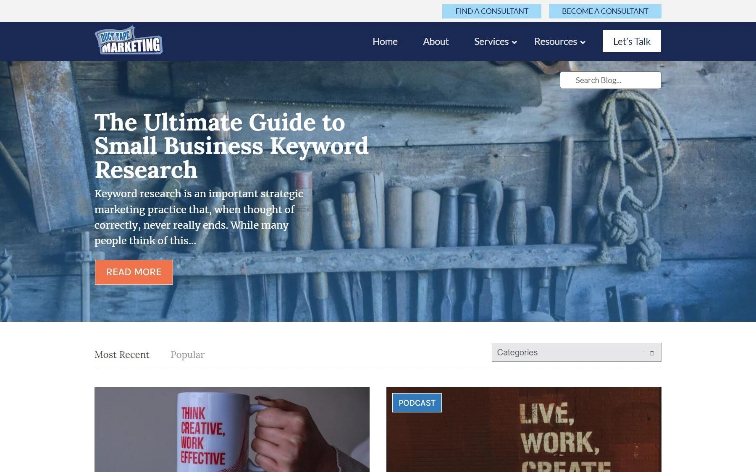Expand the Services menu chevron
The height and width of the screenshot is (472, 756).
click(514, 42)
